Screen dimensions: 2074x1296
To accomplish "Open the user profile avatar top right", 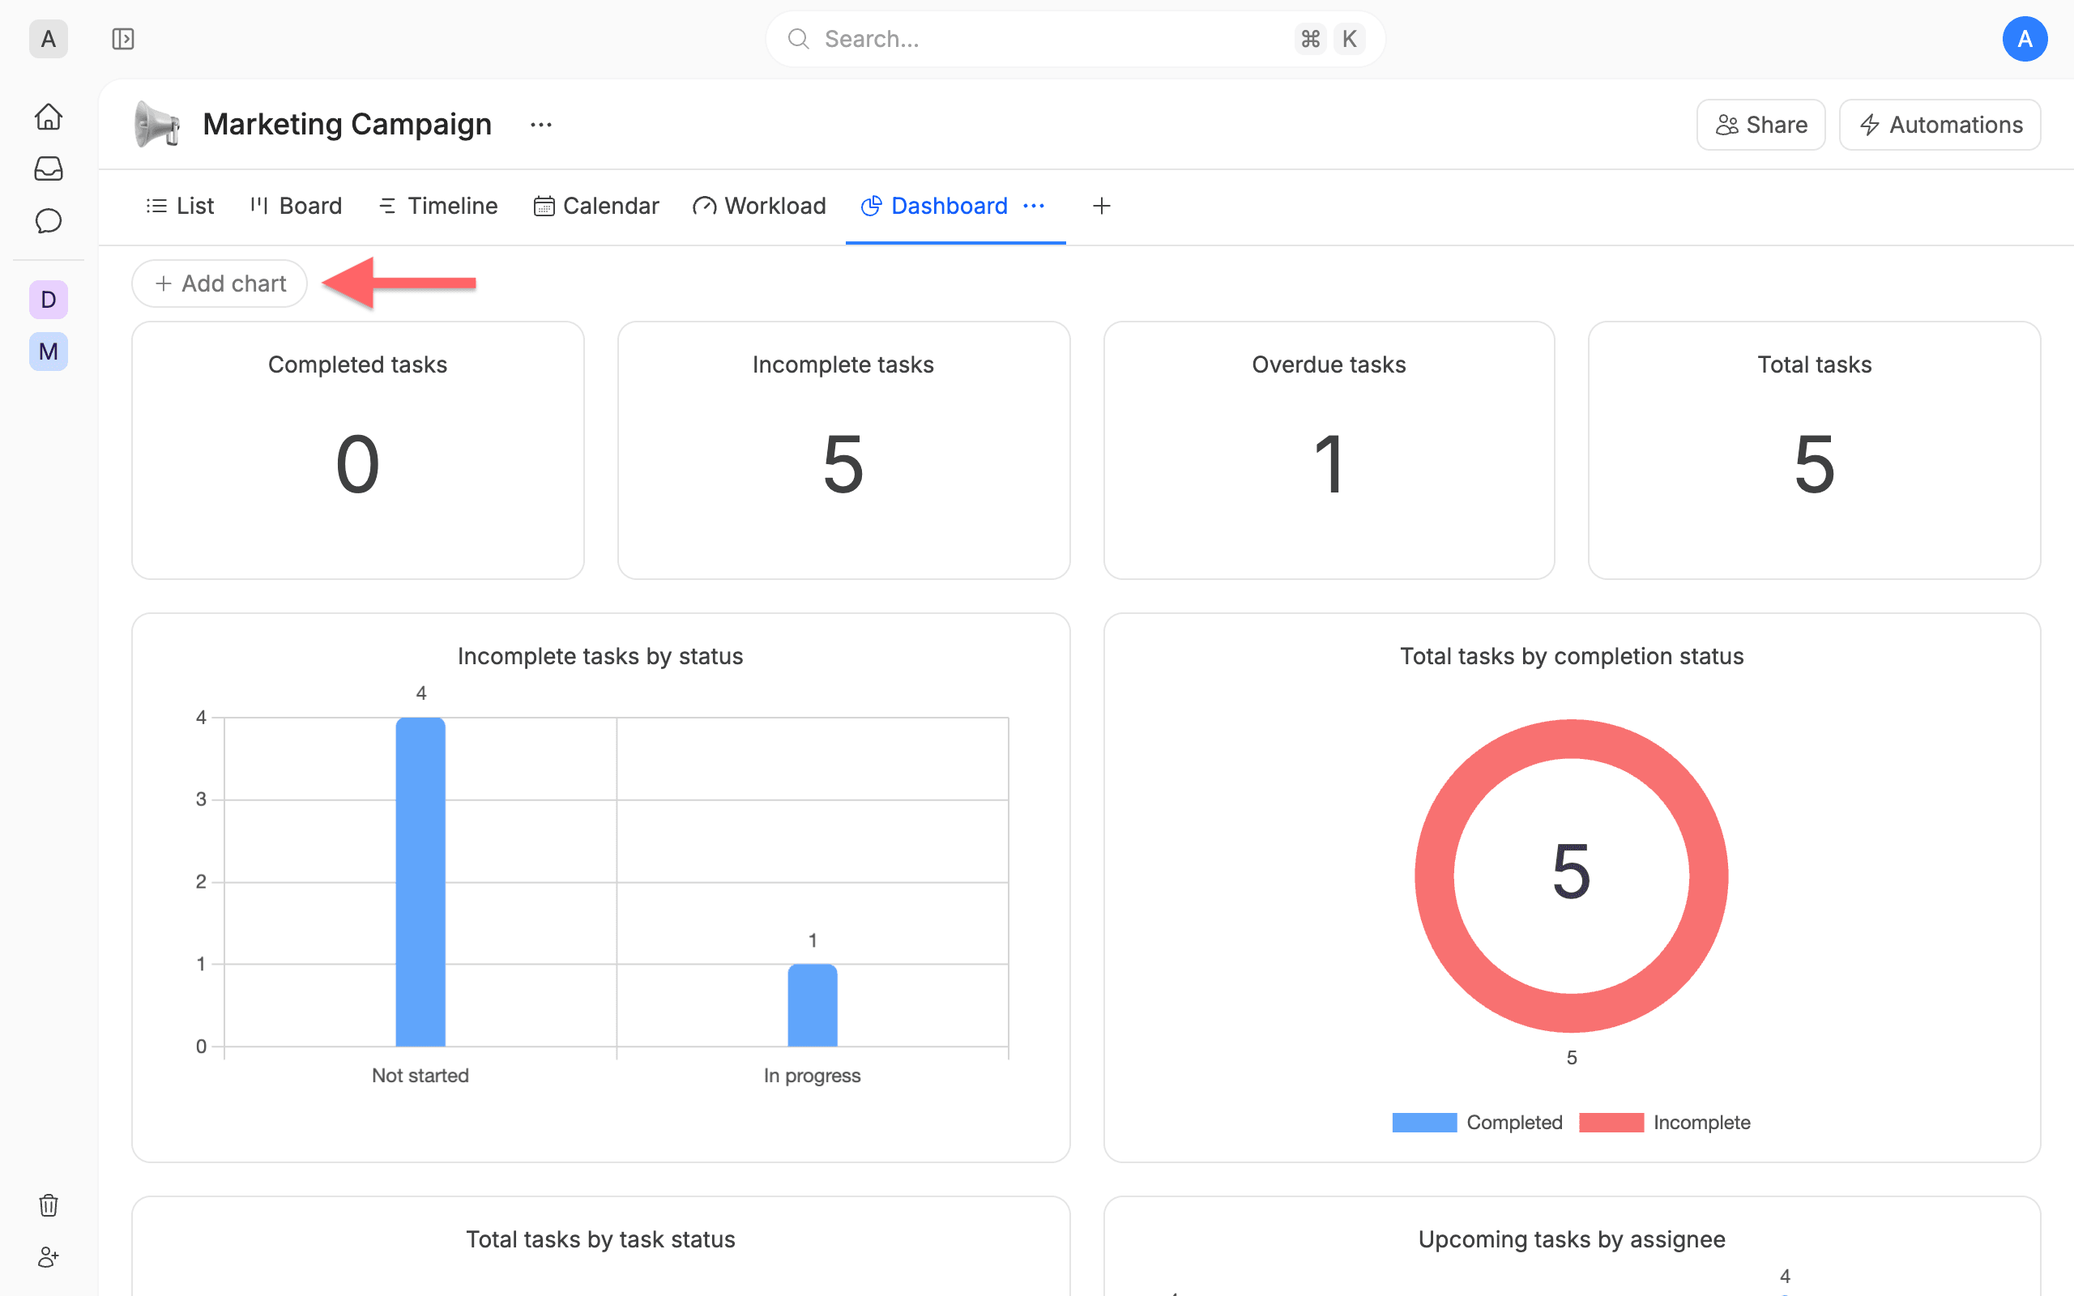I will [x=2025, y=39].
